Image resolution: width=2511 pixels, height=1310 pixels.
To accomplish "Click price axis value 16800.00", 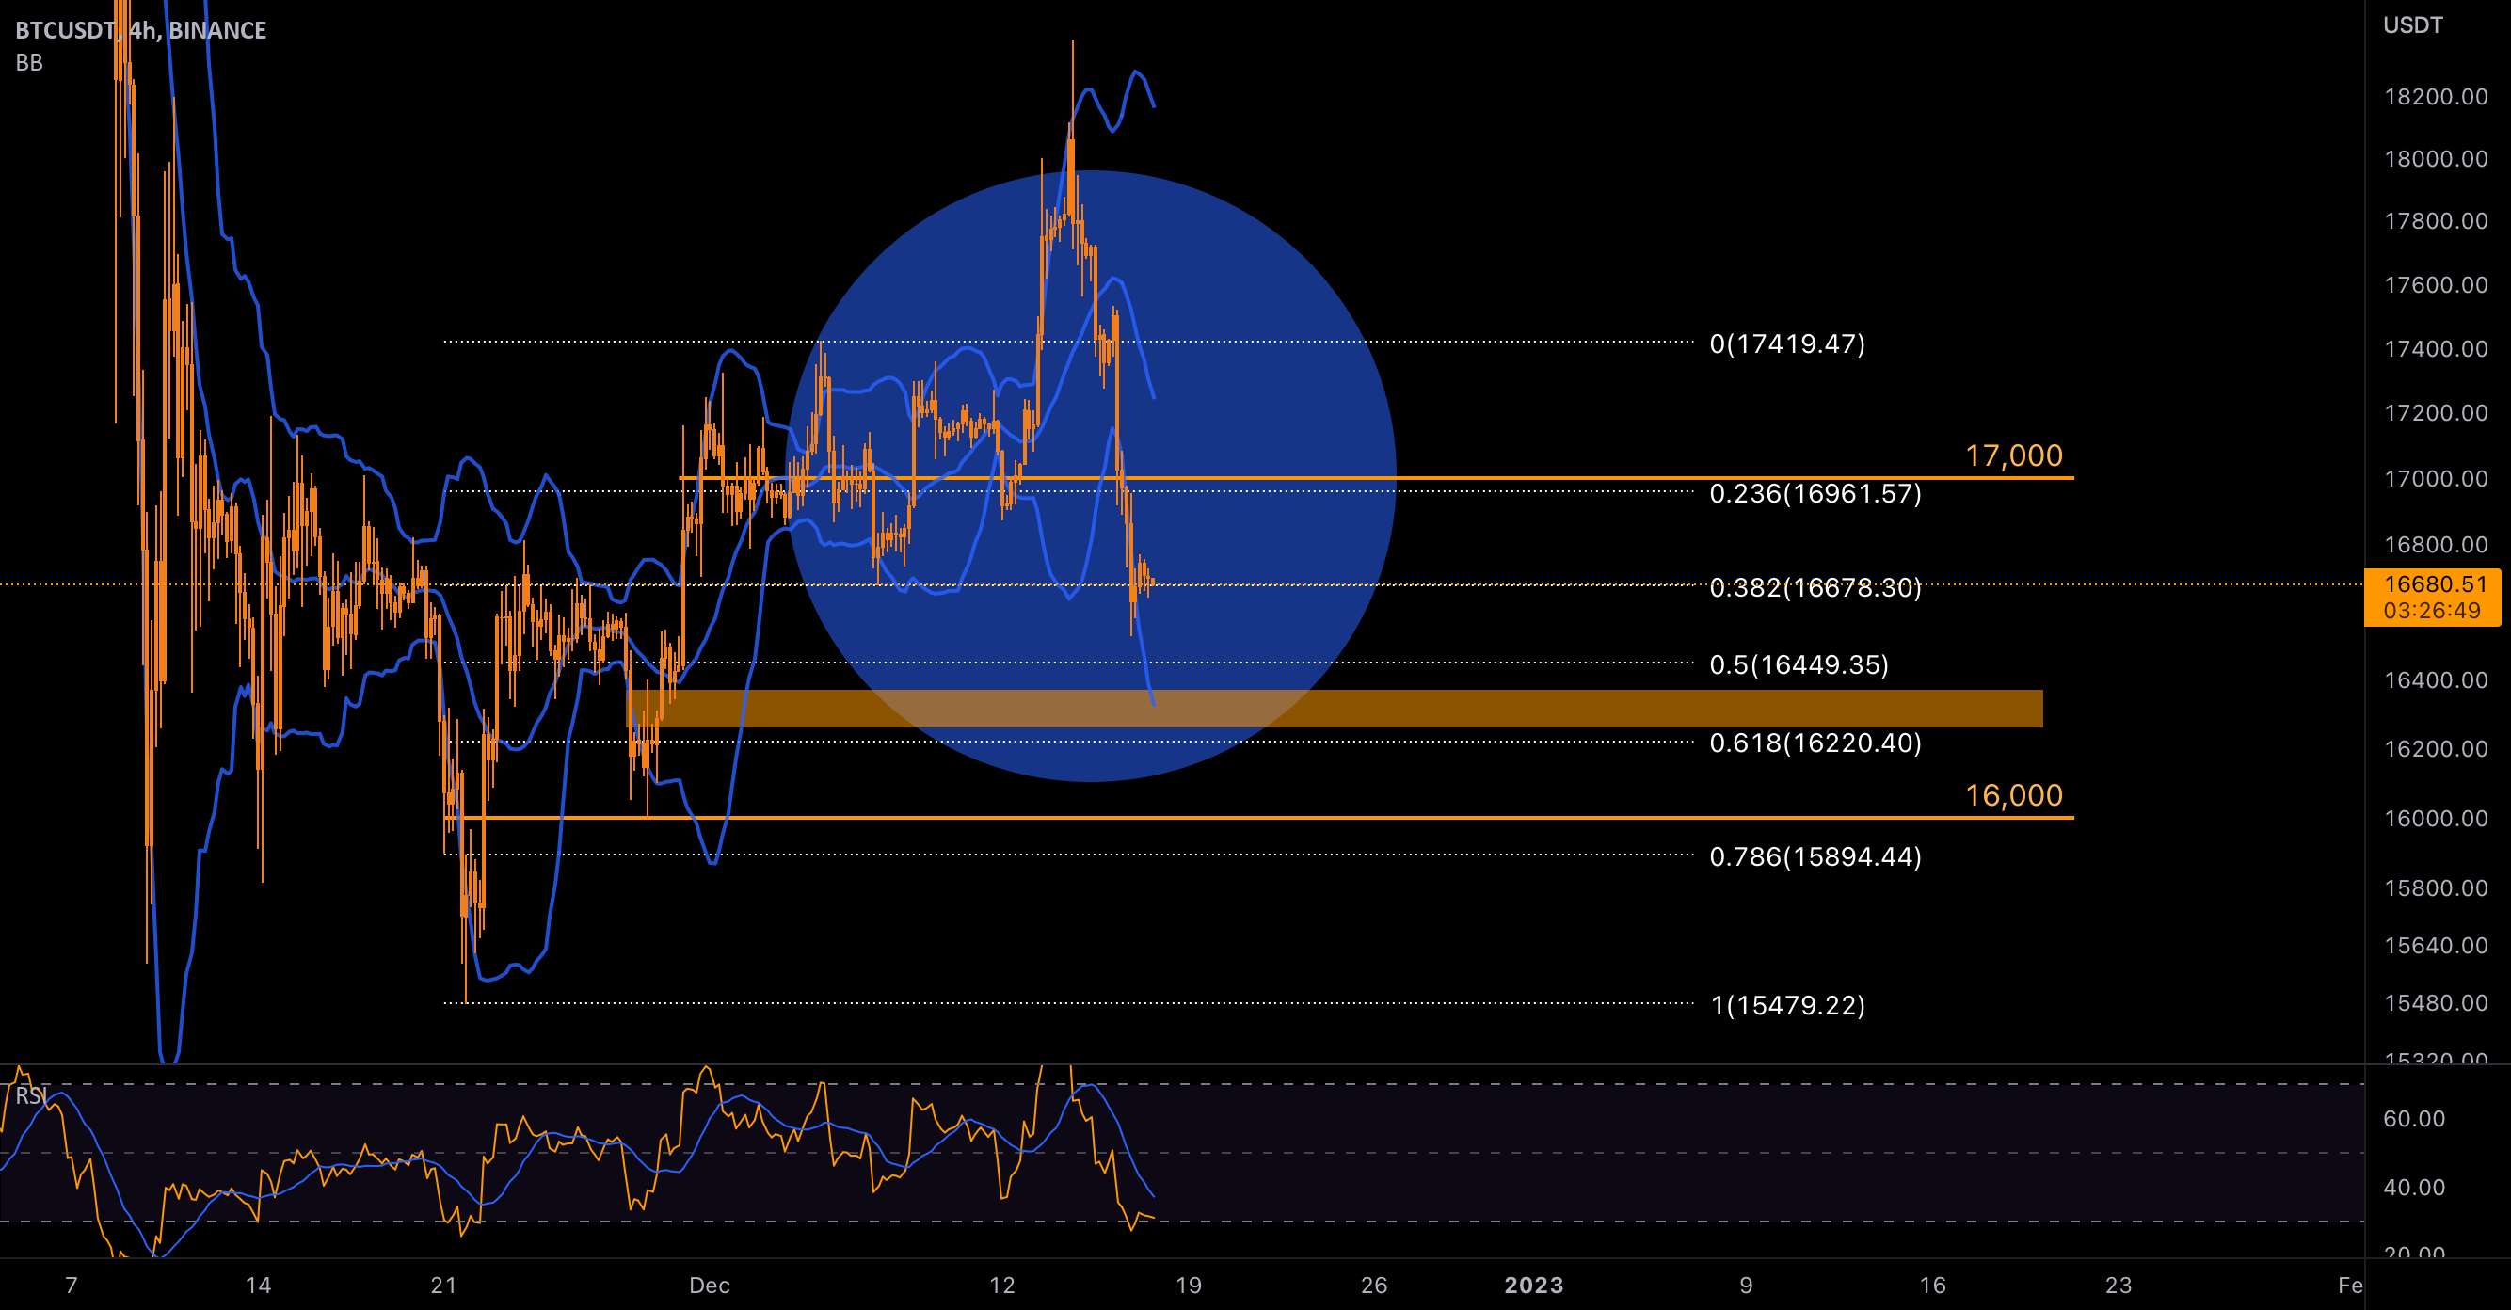I will tap(2436, 545).
